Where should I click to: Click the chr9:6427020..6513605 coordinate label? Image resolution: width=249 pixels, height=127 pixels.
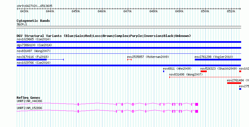click(34, 6)
